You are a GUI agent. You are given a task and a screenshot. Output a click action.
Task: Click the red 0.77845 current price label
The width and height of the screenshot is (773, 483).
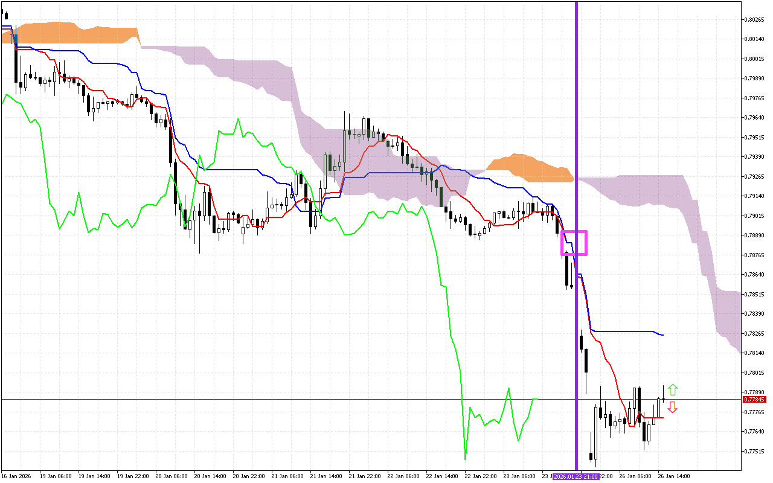tap(754, 400)
